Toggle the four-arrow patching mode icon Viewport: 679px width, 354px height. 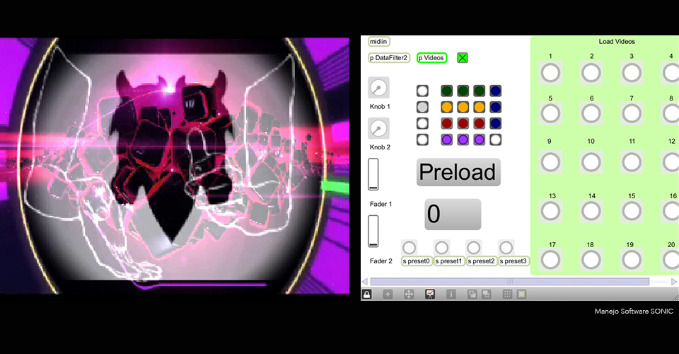(x=408, y=295)
